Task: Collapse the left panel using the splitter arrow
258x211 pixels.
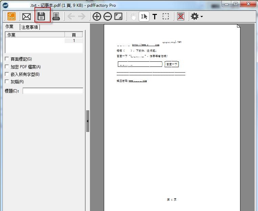Action: 88,121
